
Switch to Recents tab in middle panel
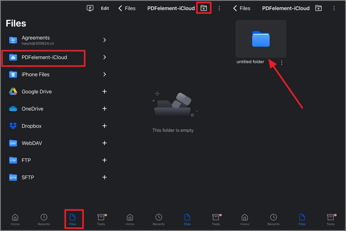click(x=158, y=220)
